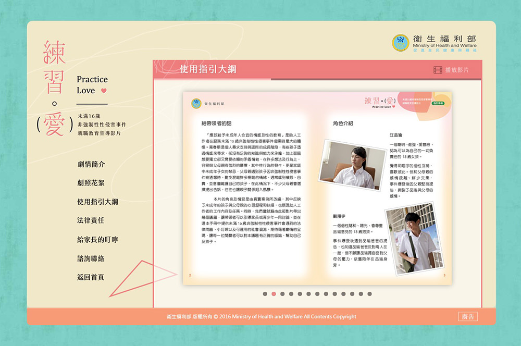
Task: Select the third pagination dot
Action: pos(282,294)
